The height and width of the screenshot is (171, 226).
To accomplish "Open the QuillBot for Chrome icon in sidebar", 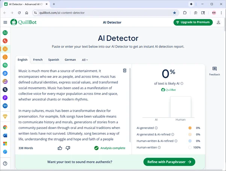I will [5, 127].
